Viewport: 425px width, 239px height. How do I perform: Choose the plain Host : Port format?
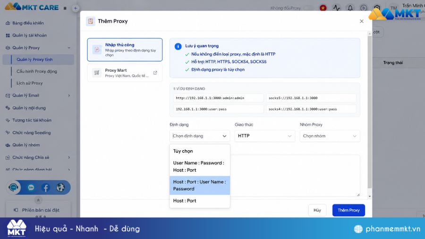(200, 201)
